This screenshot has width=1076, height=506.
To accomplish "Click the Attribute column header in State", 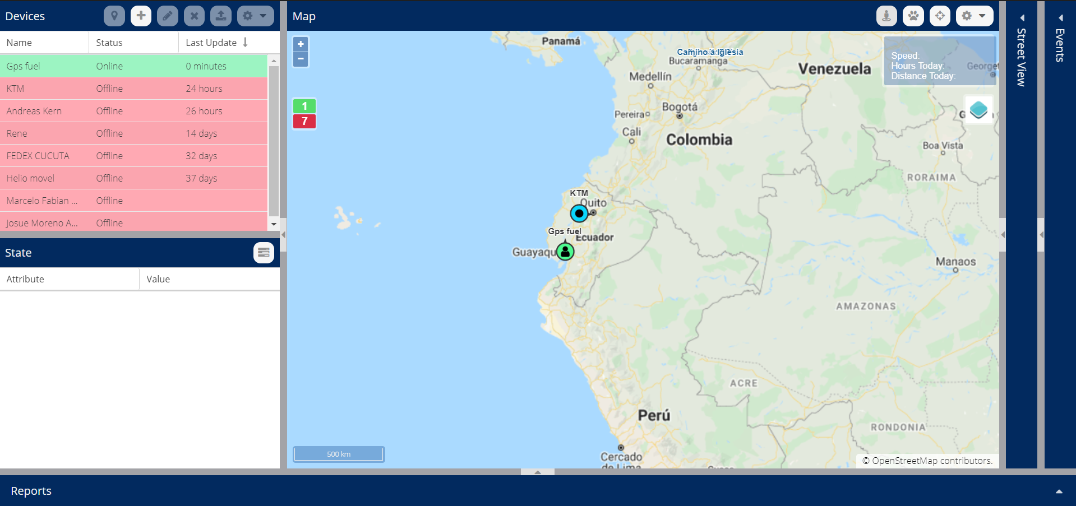I will (x=70, y=279).
